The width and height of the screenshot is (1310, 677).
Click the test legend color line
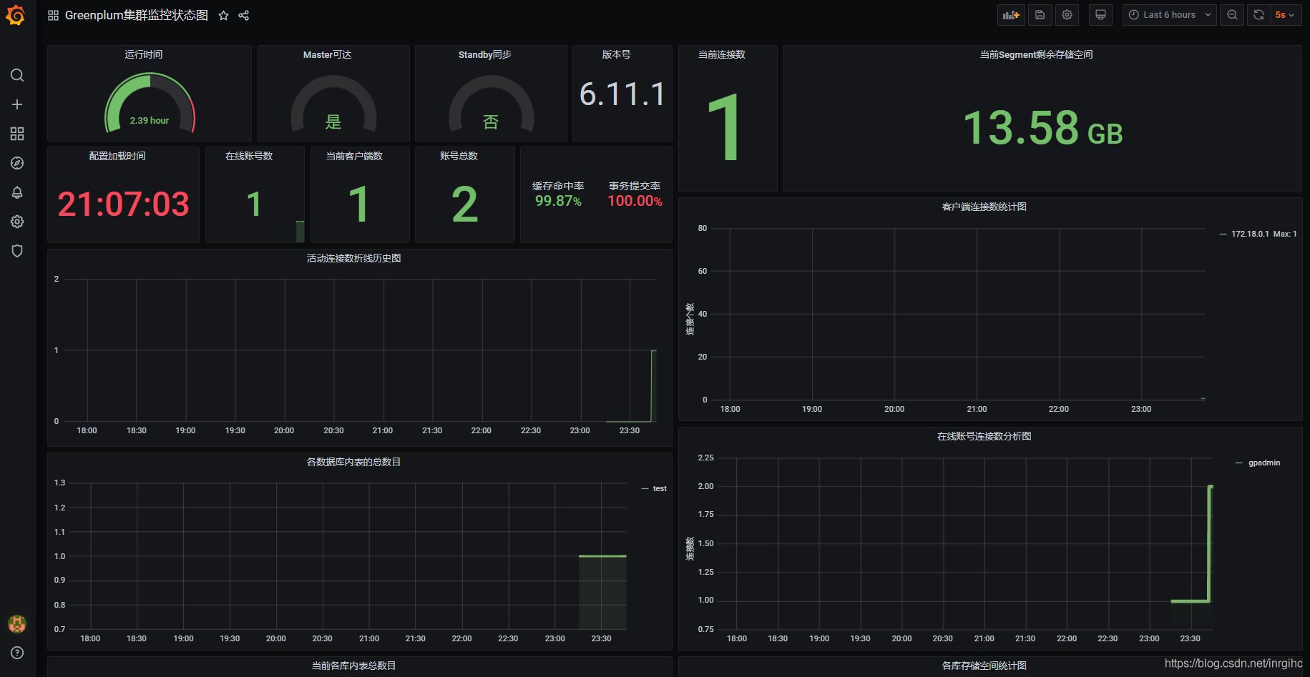pyautogui.click(x=645, y=489)
